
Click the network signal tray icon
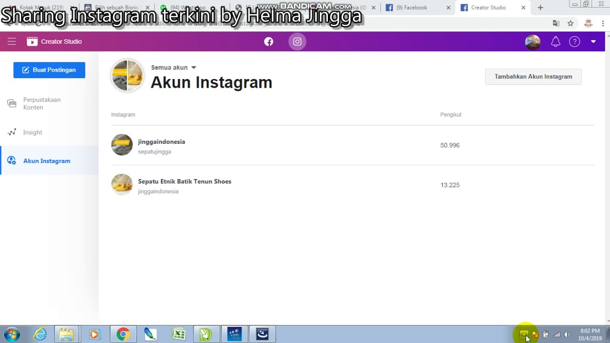tap(557, 334)
